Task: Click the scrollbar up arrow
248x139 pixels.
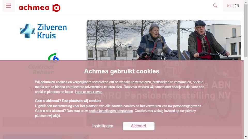Action: click(x=246, y=2)
